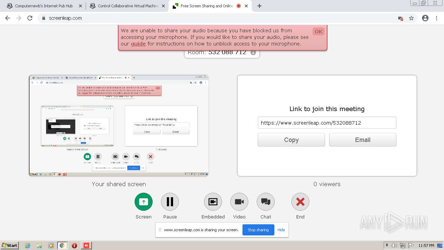The width and height of the screenshot is (444, 250).
Task: Start Video with the camera icon
Action: pyautogui.click(x=239, y=202)
